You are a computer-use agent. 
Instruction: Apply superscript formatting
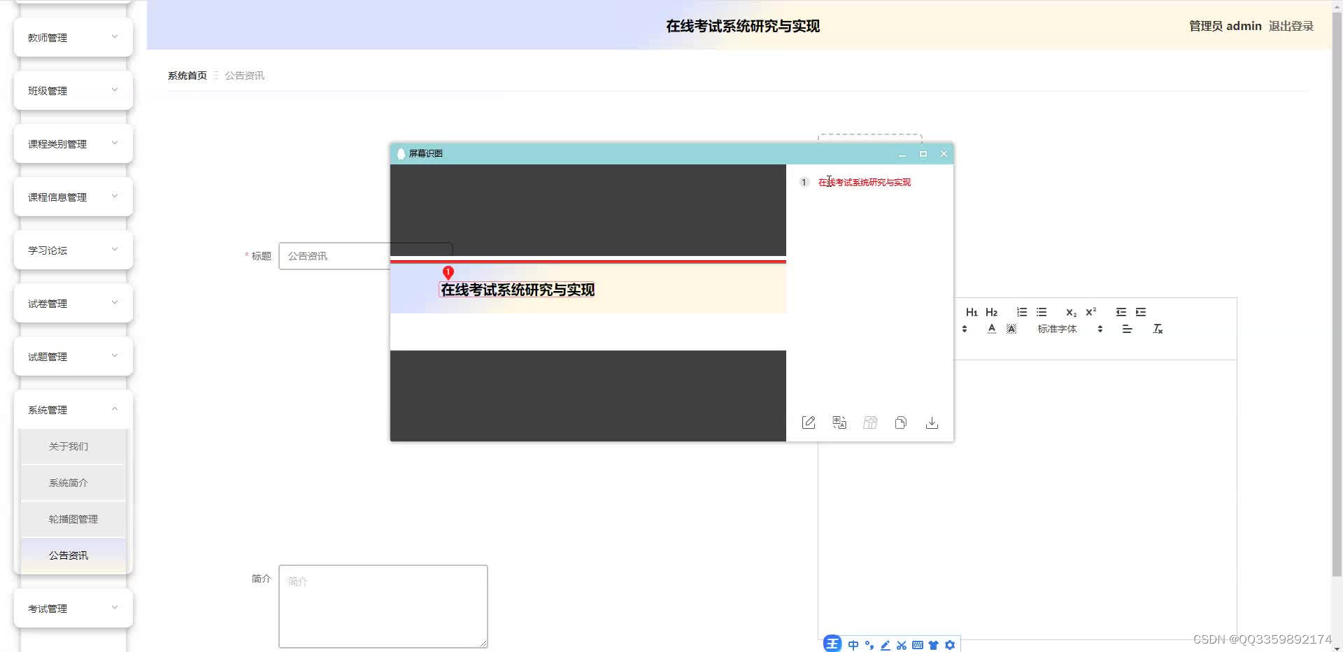tap(1090, 312)
